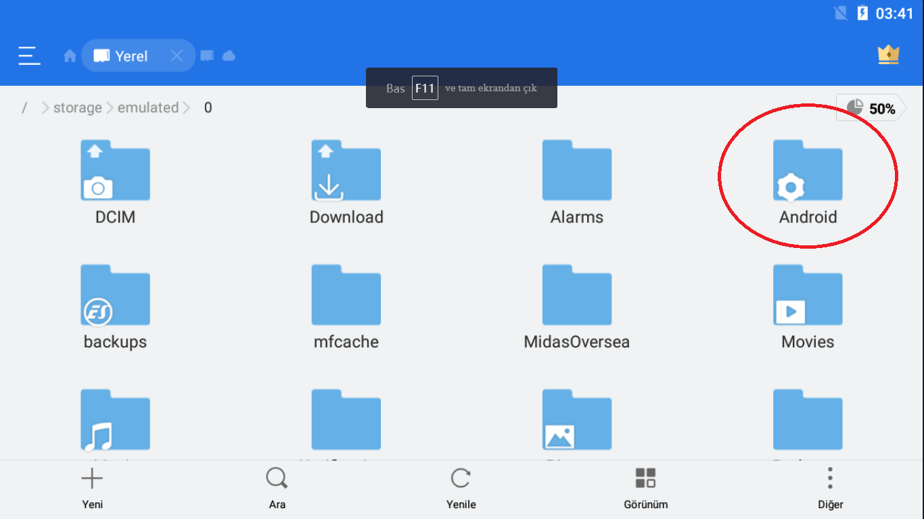Click the DCIM folder name
Screen dimensions: 924x519
tap(115, 217)
